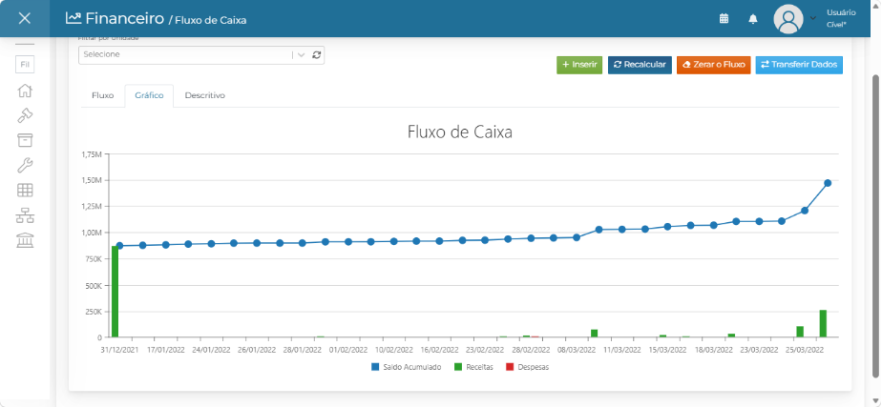Click the 16/02/2022 axis label
The width and height of the screenshot is (882, 407).
coord(439,349)
